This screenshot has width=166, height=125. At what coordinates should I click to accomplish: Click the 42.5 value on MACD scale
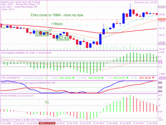pyautogui.click(x=160, y=95)
